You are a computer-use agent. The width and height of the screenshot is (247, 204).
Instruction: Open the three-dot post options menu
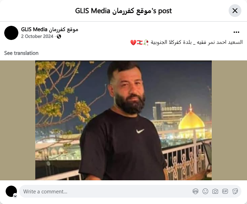click(236, 32)
